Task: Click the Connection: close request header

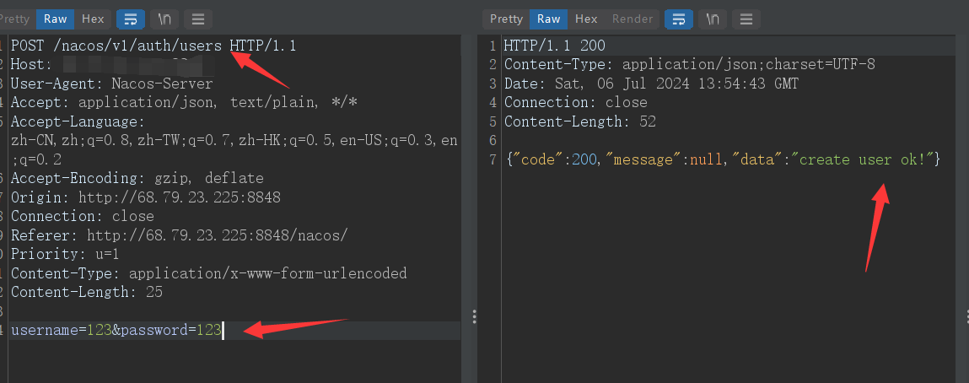Action: 82,216
